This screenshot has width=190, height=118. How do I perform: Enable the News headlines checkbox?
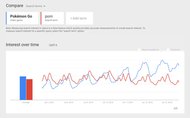[139, 50]
